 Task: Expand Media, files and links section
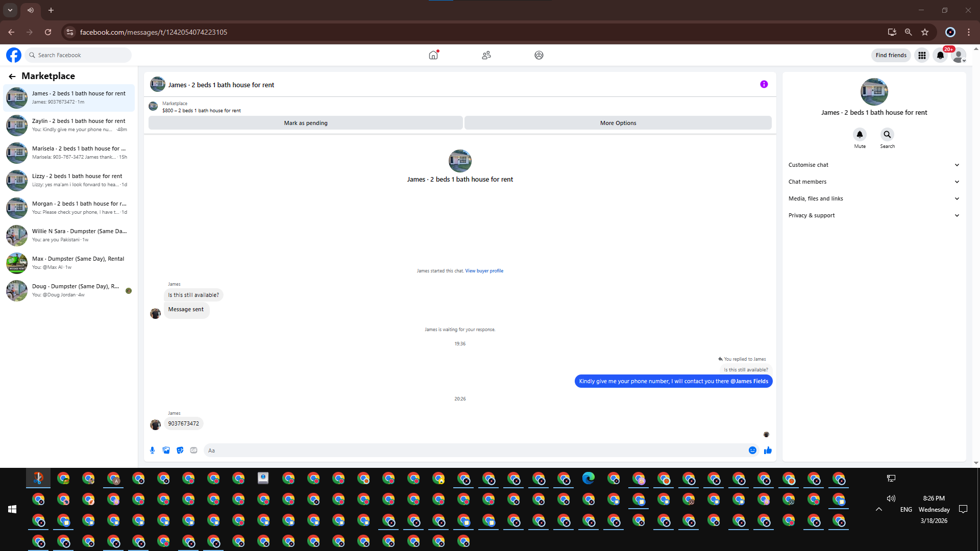(874, 198)
